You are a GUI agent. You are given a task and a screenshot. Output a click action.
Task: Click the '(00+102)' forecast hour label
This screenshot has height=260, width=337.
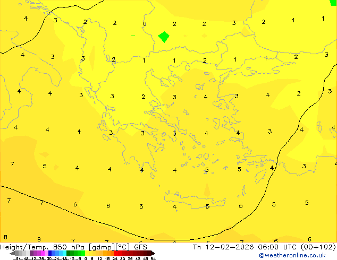pyautogui.click(x=318, y=247)
